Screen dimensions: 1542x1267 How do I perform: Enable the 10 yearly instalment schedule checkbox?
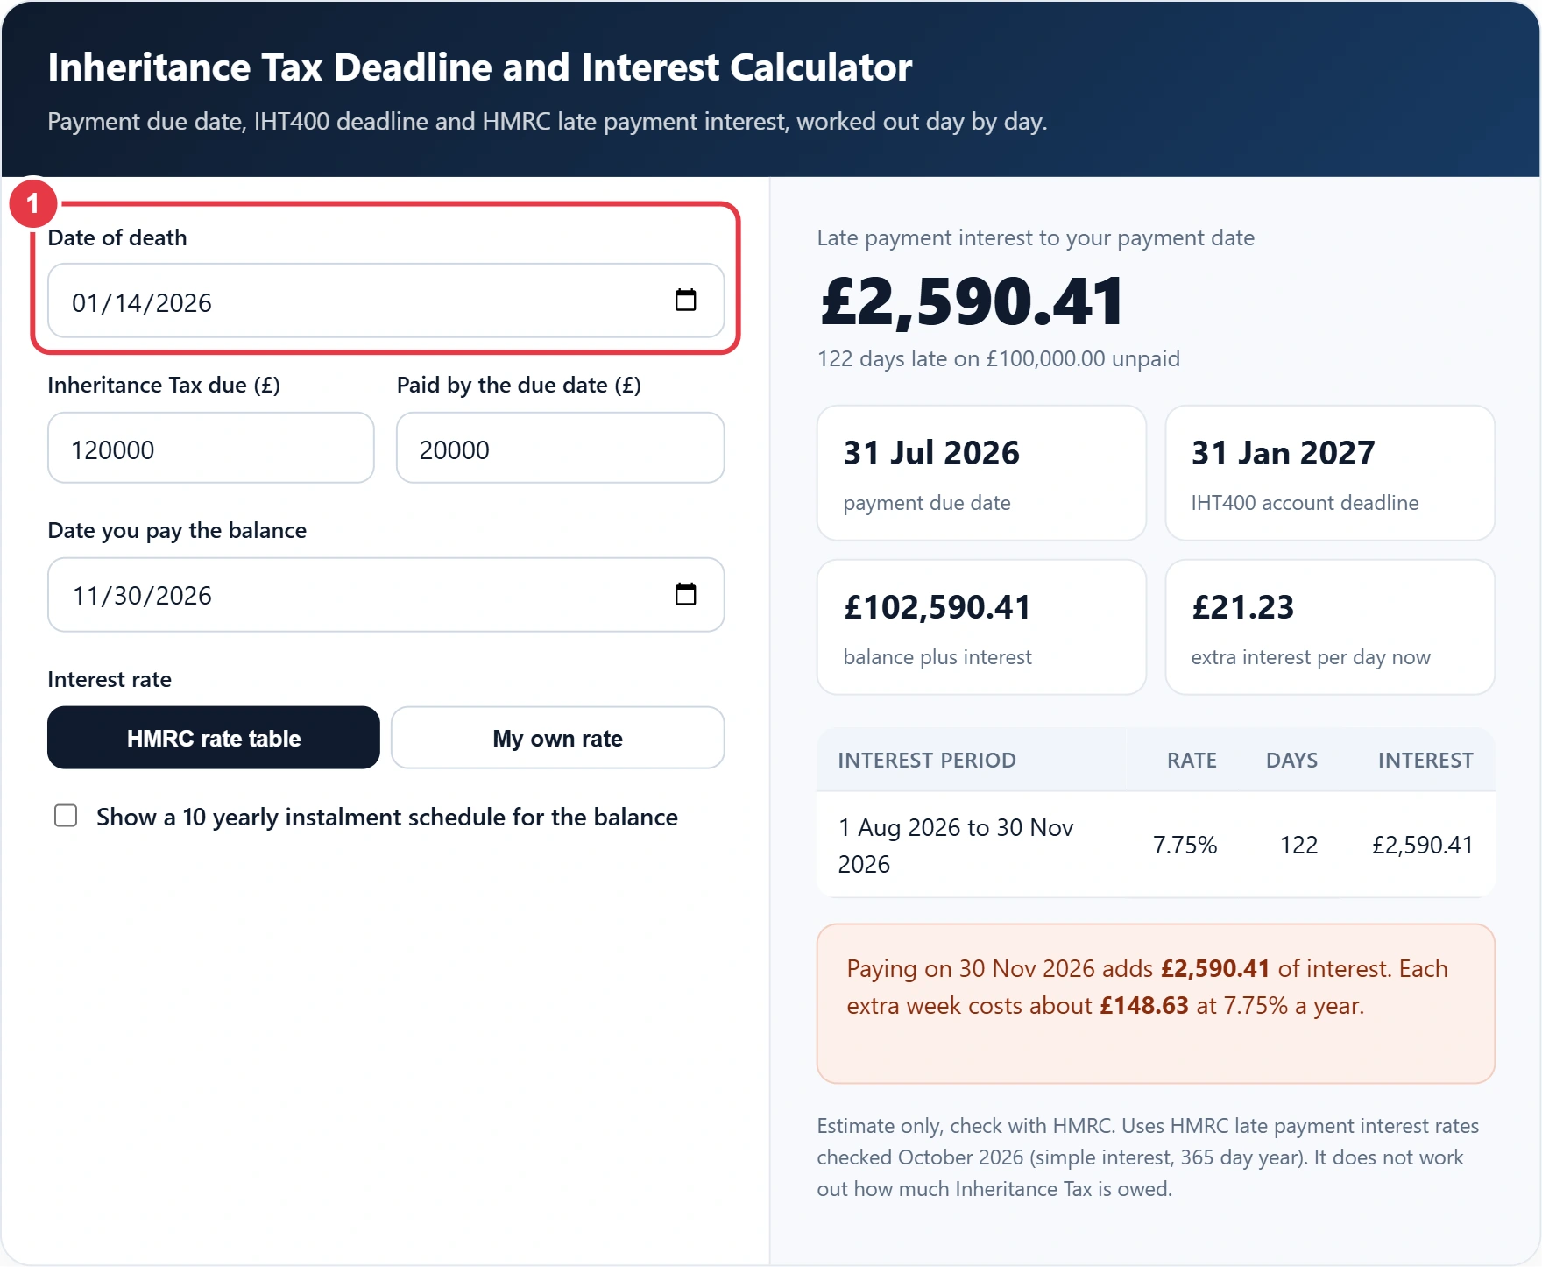(x=66, y=816)
